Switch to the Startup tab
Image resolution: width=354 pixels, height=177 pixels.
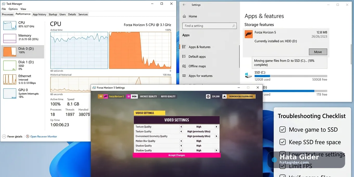[53, 14]
